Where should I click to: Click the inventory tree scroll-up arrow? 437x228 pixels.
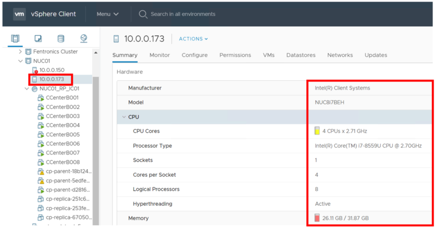(96, 52)
